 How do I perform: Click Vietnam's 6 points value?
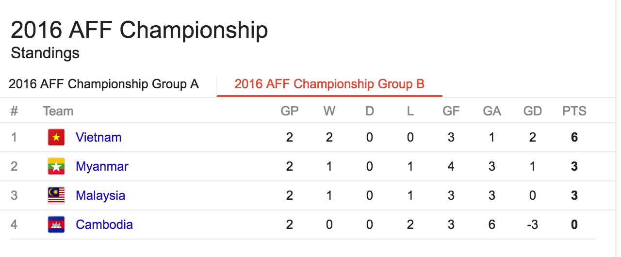point(574,137)
